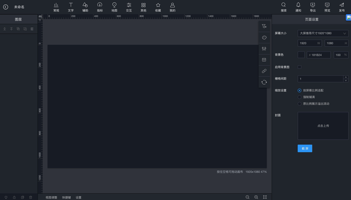Click the 图层 layers panel header
The height and width of the screenshot is (200, 351).
[x=19, y=19]
